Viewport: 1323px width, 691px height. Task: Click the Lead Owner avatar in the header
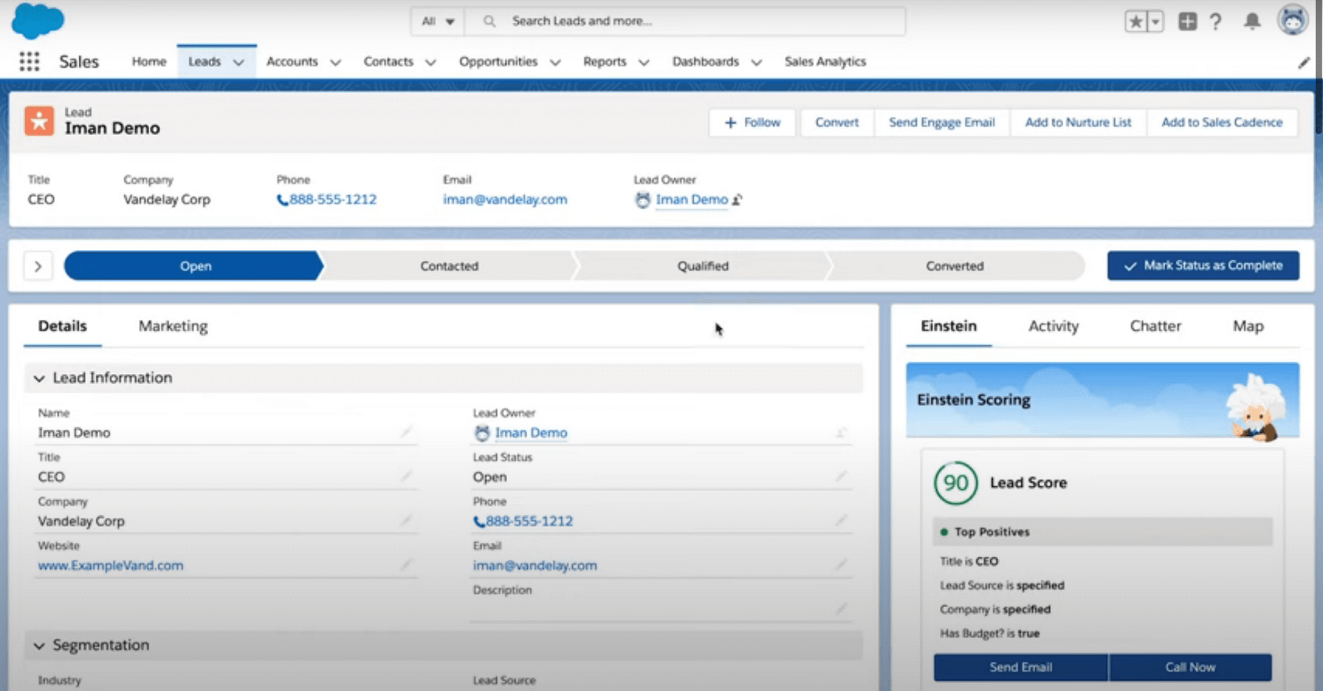coord(643,200)
